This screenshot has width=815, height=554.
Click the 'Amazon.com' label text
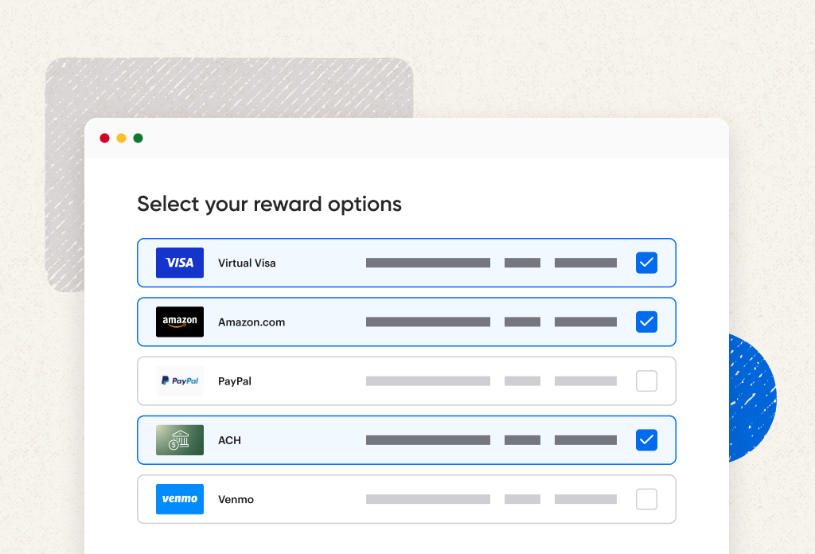252,322
